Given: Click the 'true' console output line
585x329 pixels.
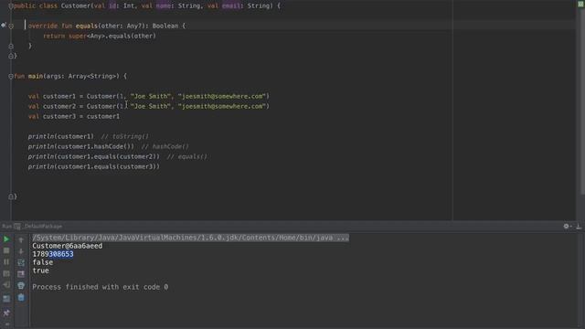Looking at the screenshot, I should [x=40, y=271].
